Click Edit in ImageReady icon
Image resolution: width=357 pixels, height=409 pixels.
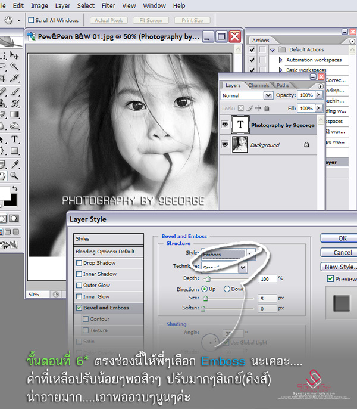[x=9, y=244]
